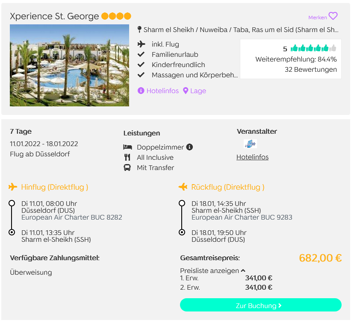Click the Veranstalter operator logo
This screenshot has width=354, height=323.
click(250, 144)
